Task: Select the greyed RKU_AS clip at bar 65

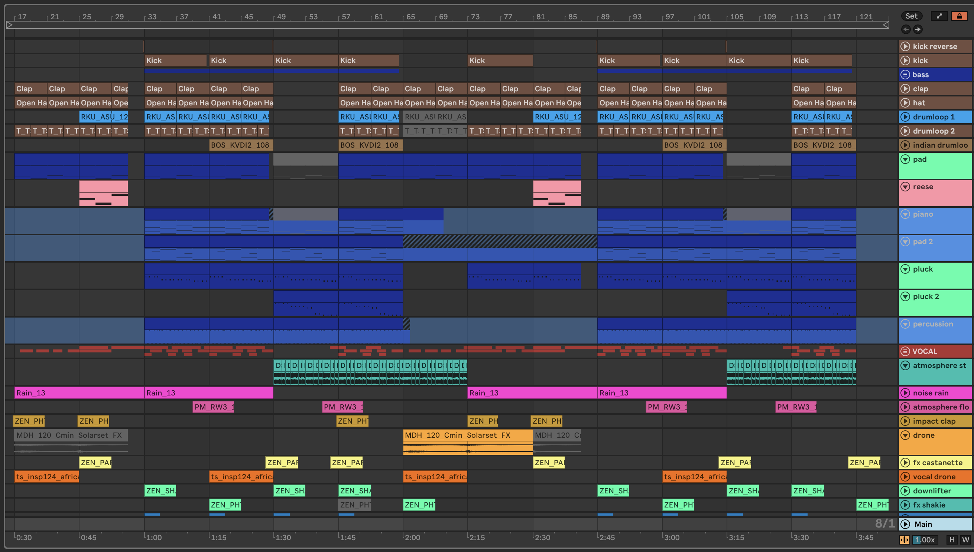Action: coord(419,117)
